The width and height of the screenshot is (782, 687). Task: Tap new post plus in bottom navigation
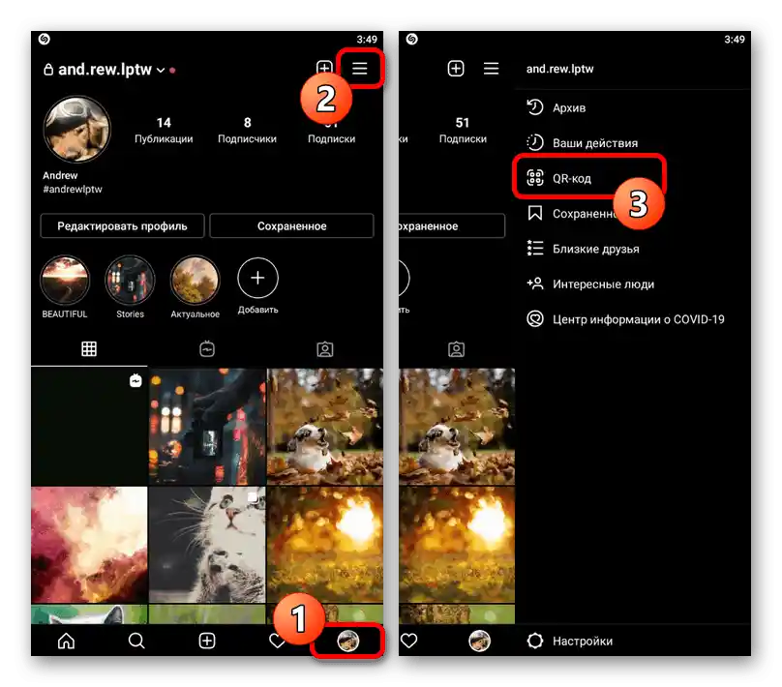pyautogui.click(x=207, y=641)
